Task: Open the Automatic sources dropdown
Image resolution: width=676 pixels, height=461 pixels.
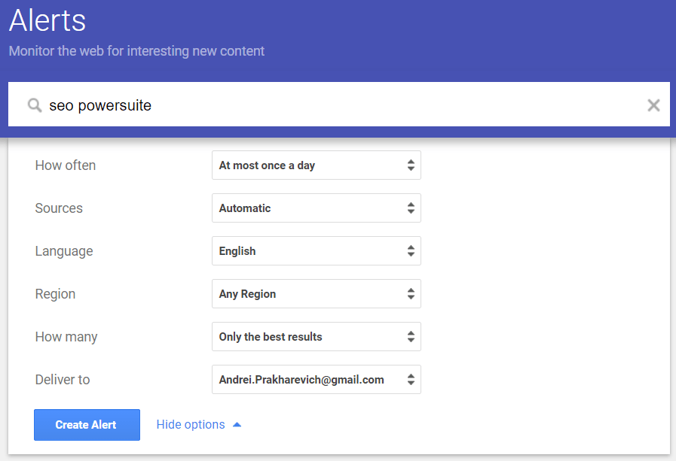Action: coord(317,208)
